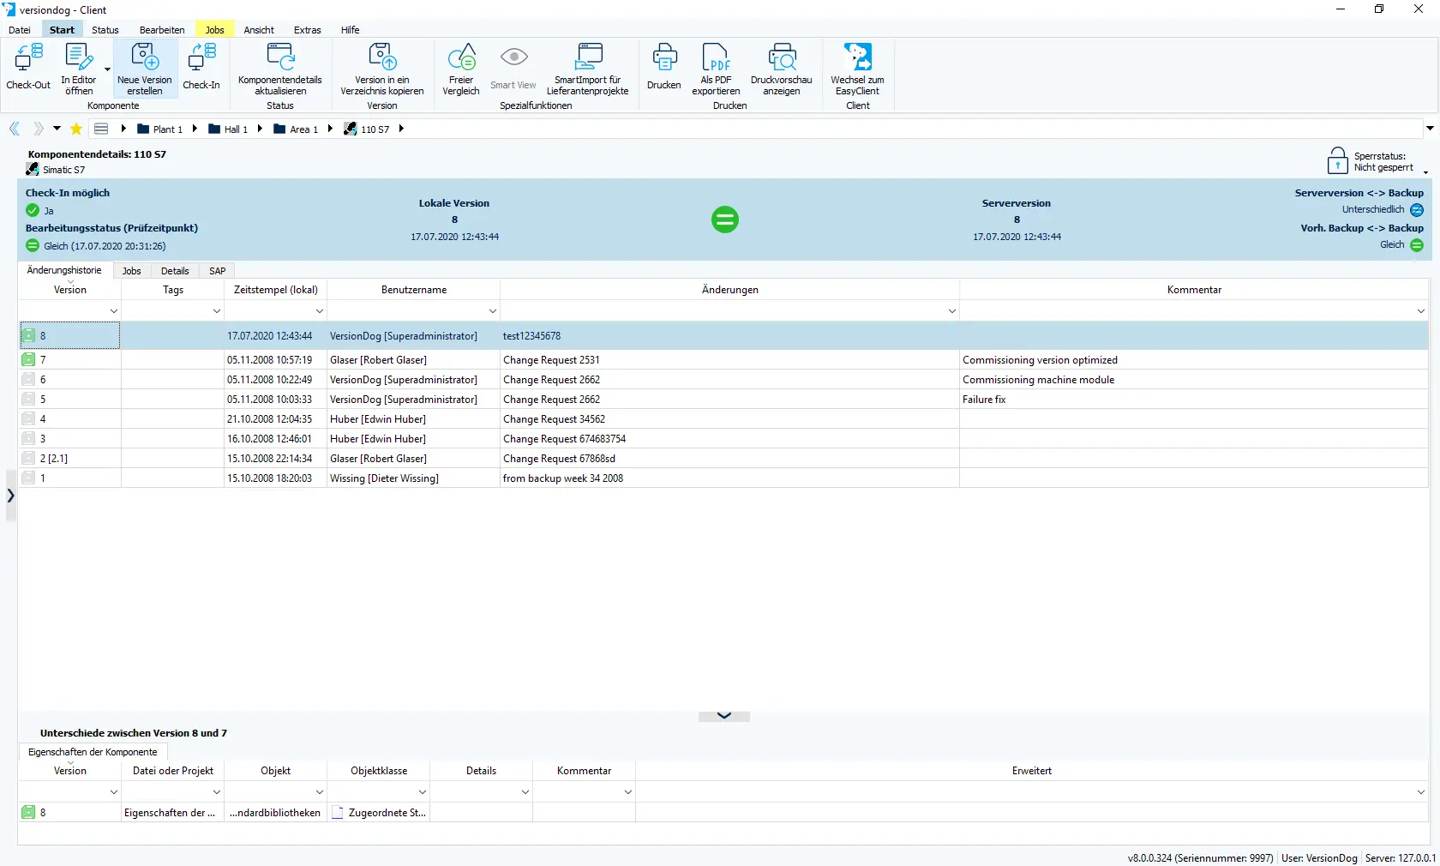Select the SAP tab
1440x866 pixels.
point(218,271)
